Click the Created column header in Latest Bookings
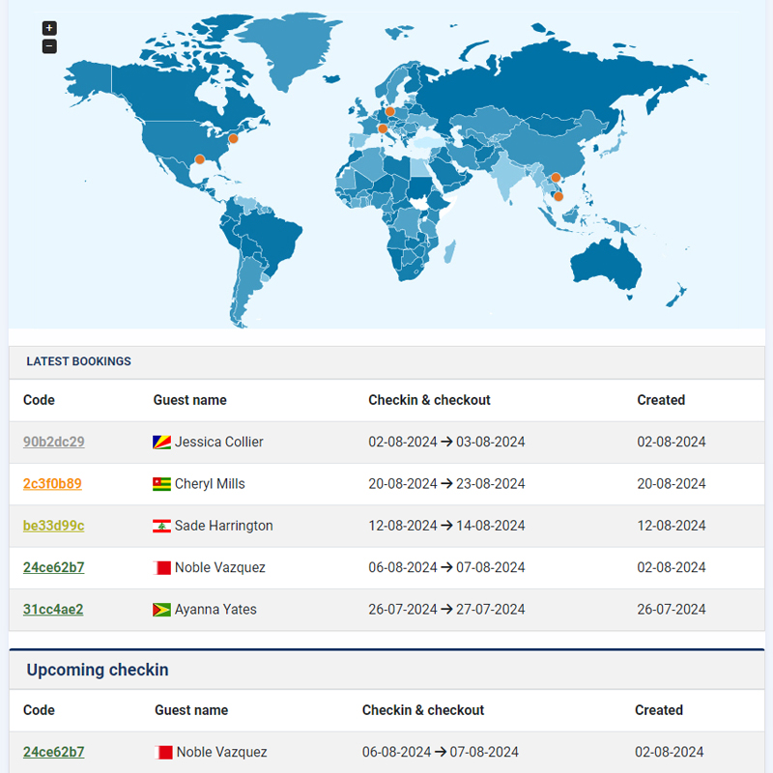The height and width of the screenshot is (773, 773). (661, 400)
